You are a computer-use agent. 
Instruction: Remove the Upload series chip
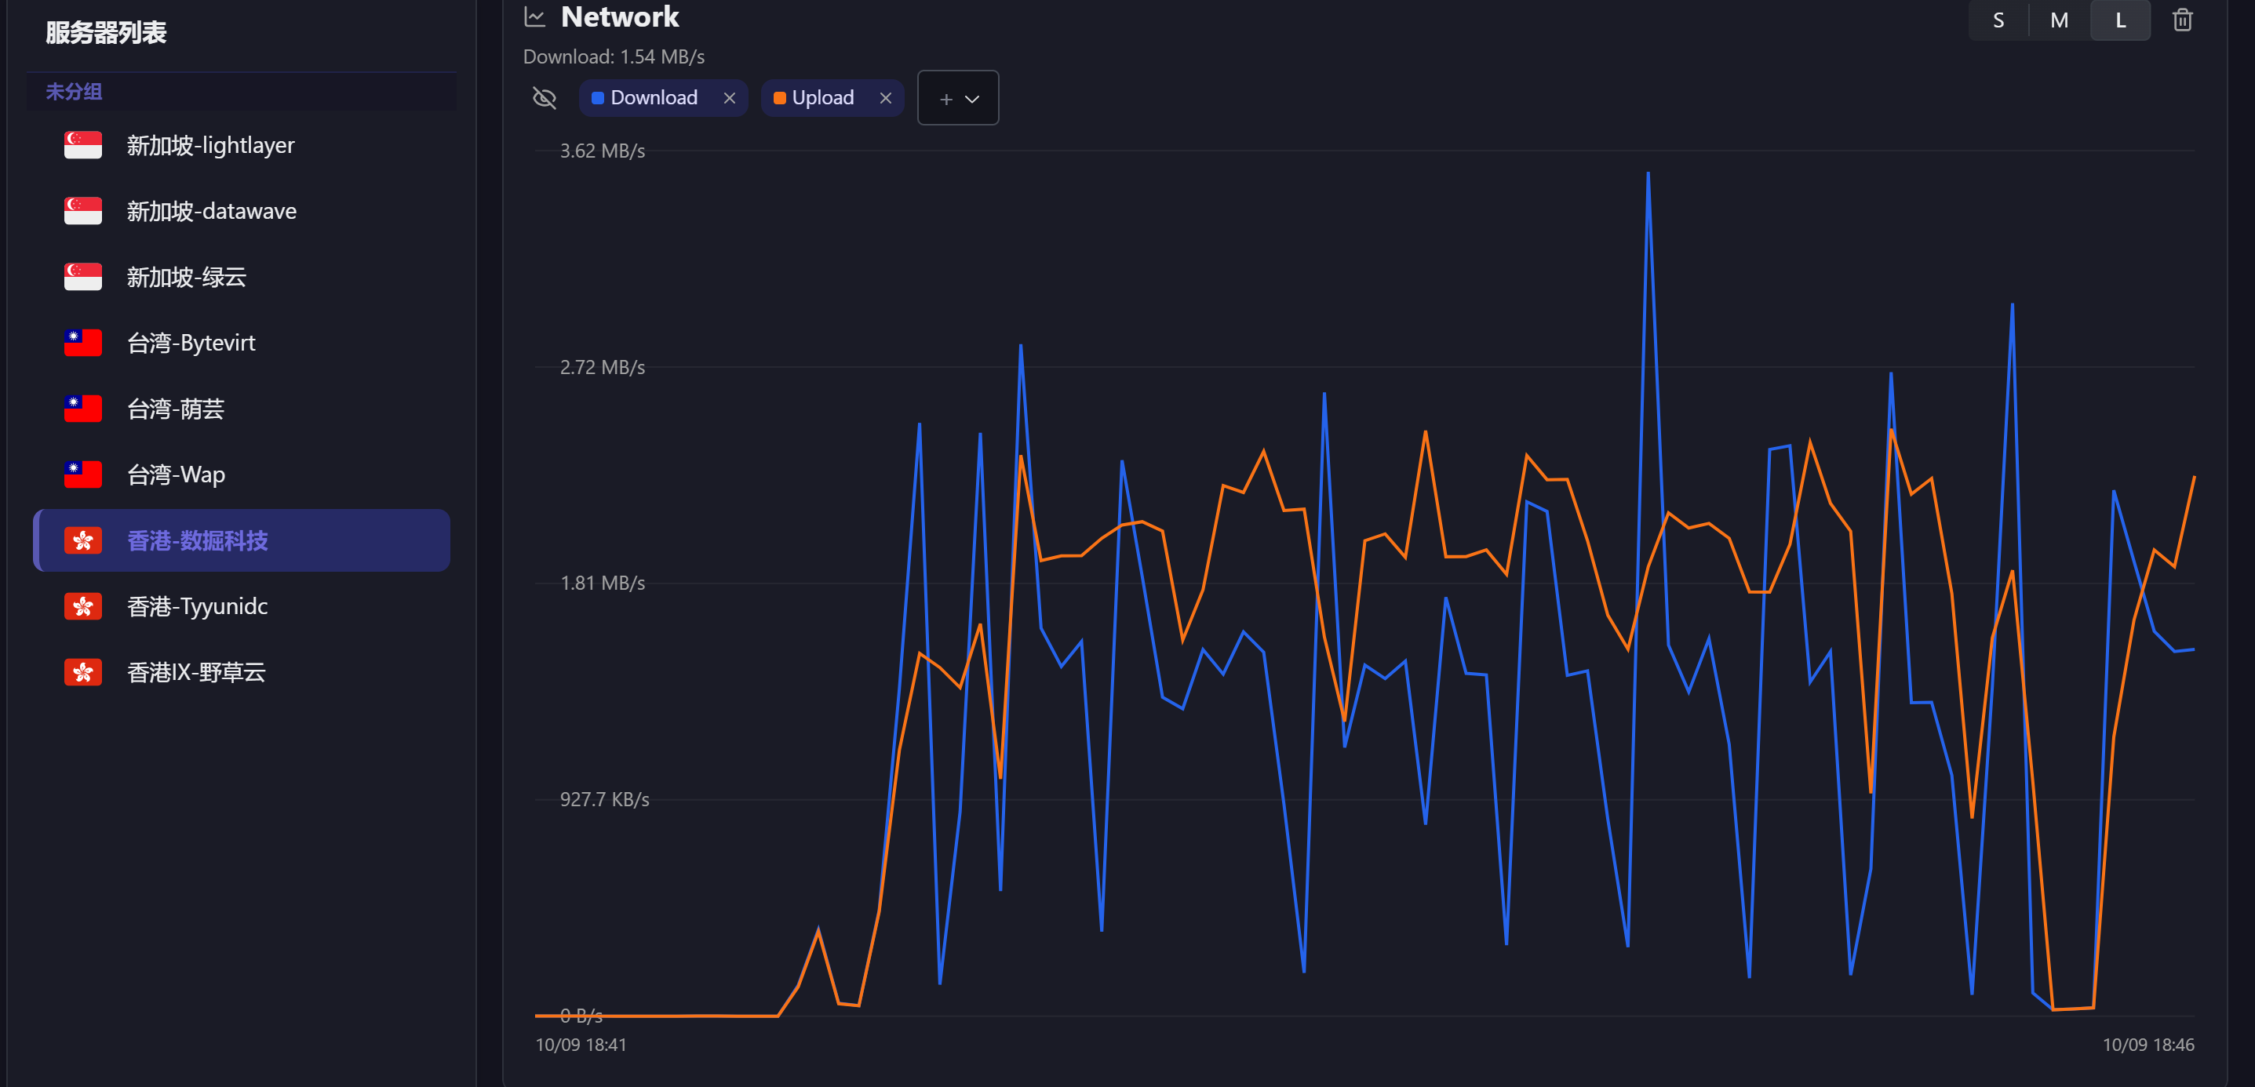click(x=886, y=98)
